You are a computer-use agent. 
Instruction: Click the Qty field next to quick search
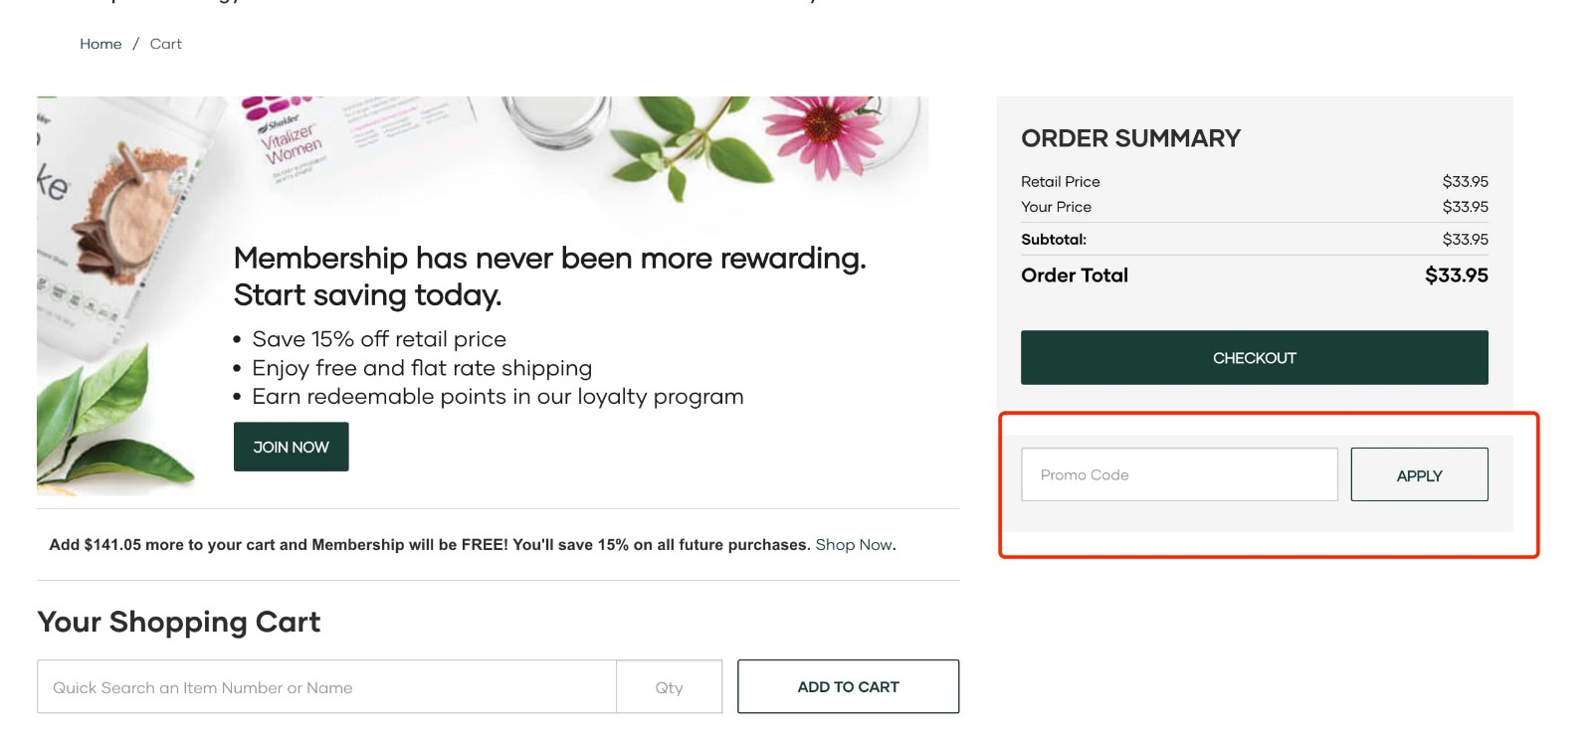pos(669,686)
